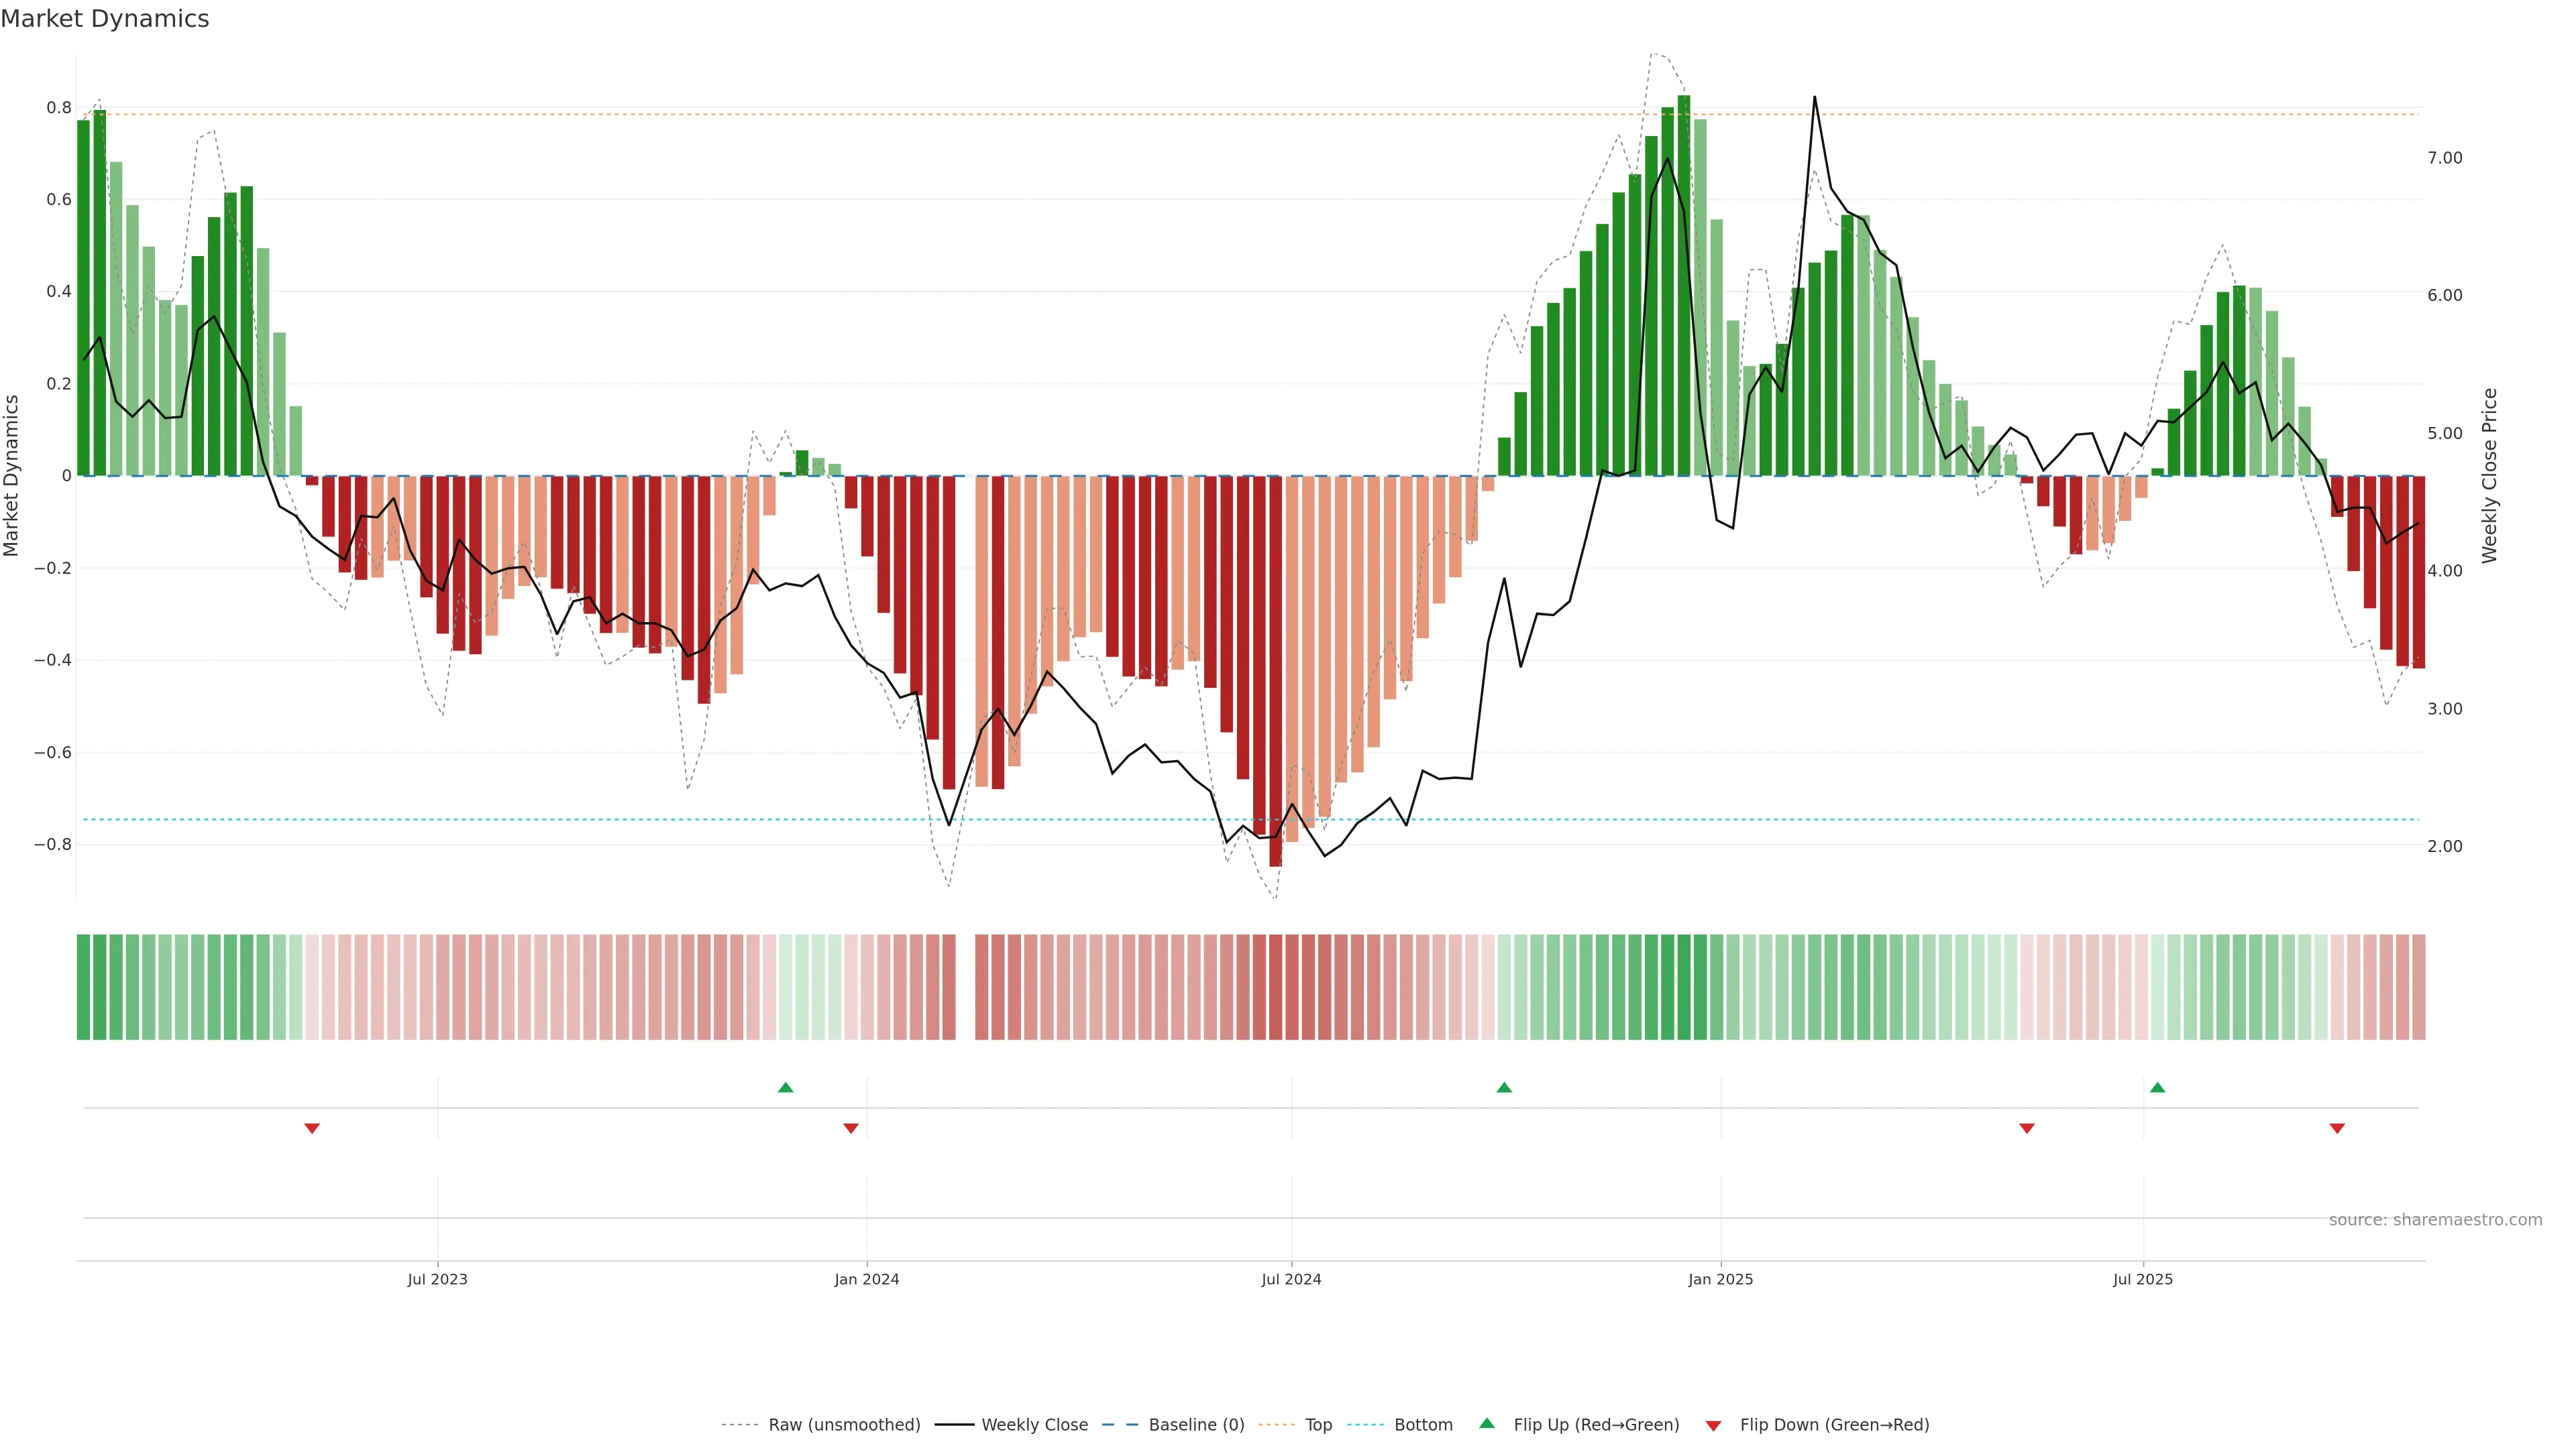
Task: Click the source: sharemaestro.com text
Action: (x=2435, y=1220)
